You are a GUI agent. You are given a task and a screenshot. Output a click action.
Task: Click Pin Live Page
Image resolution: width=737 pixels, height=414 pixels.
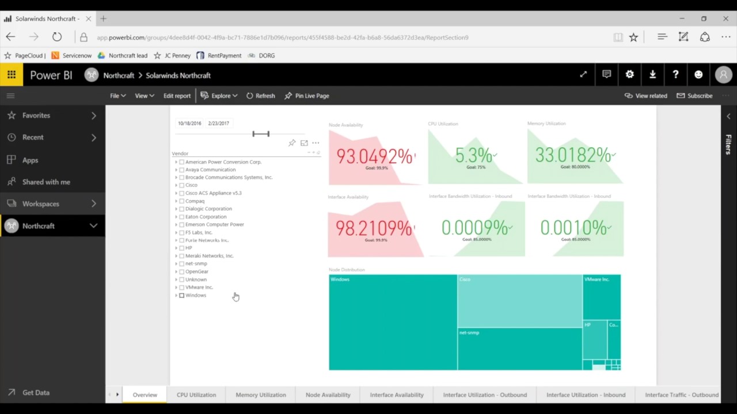click(307, 95)
